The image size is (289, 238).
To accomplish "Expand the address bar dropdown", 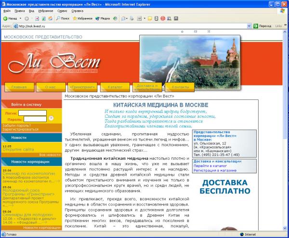I will [x=249, y=26].
